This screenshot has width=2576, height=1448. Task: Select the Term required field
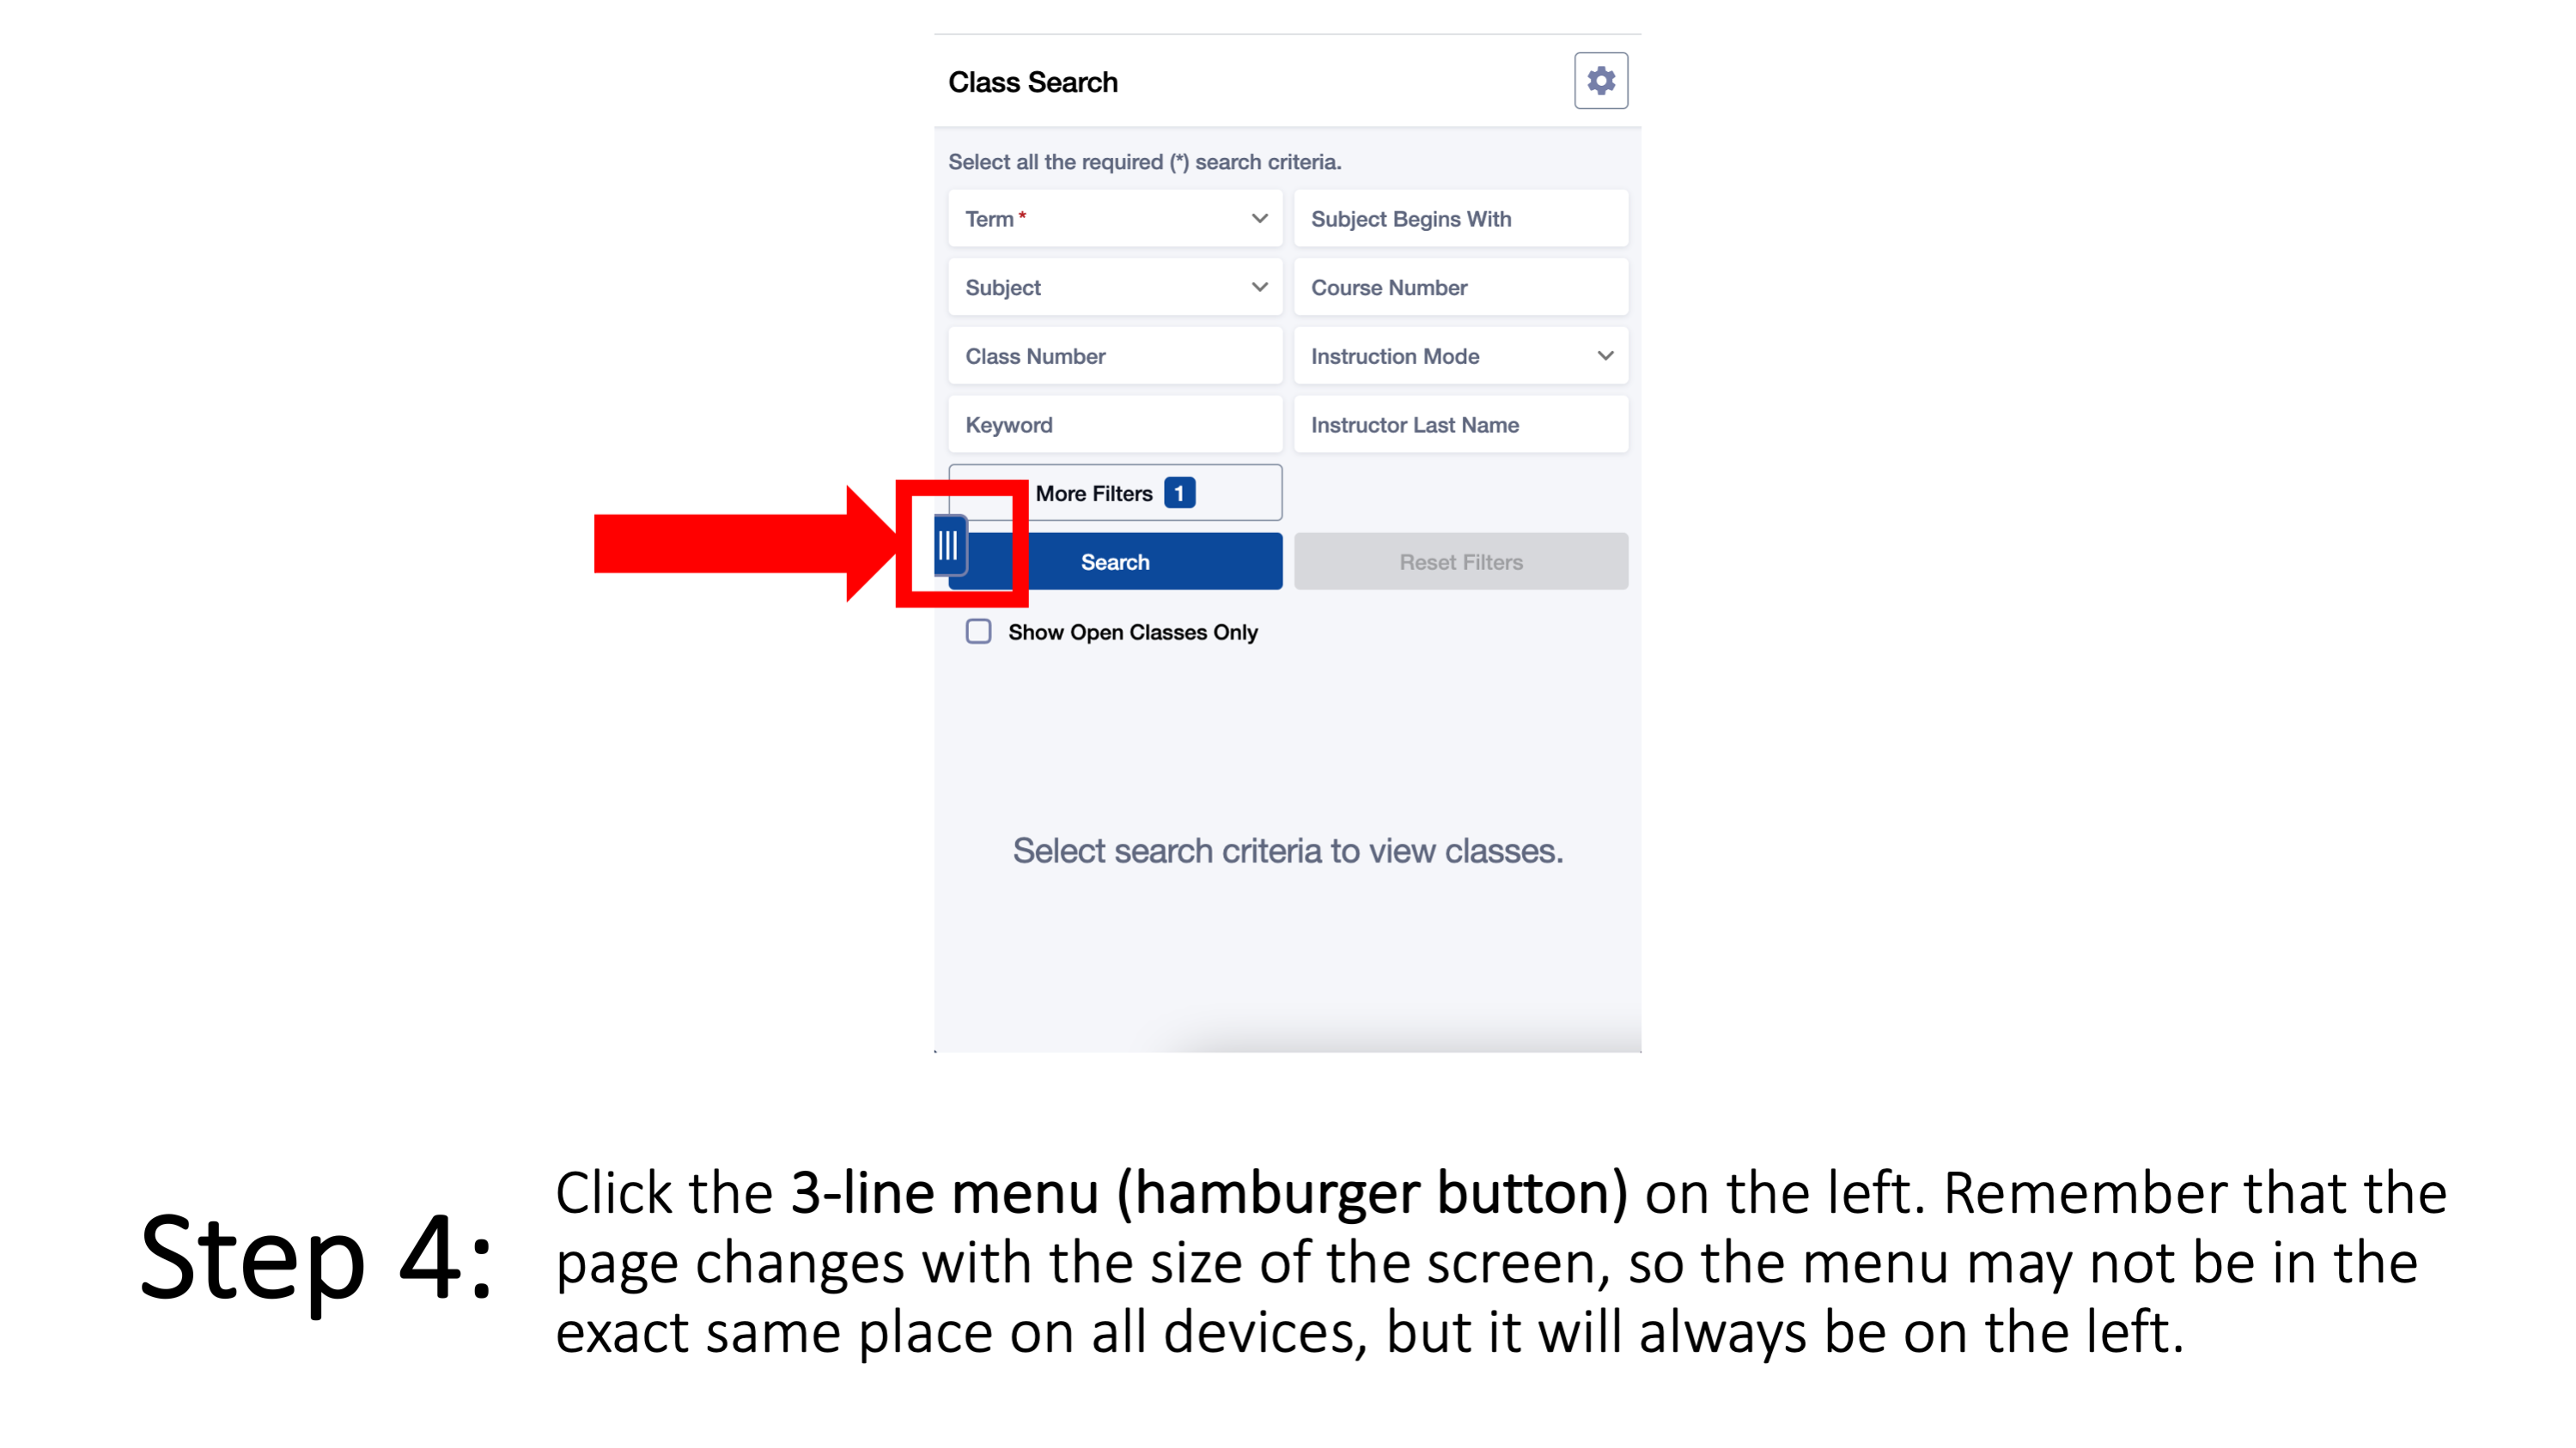pyautogui.click(x=1115, y=217)
